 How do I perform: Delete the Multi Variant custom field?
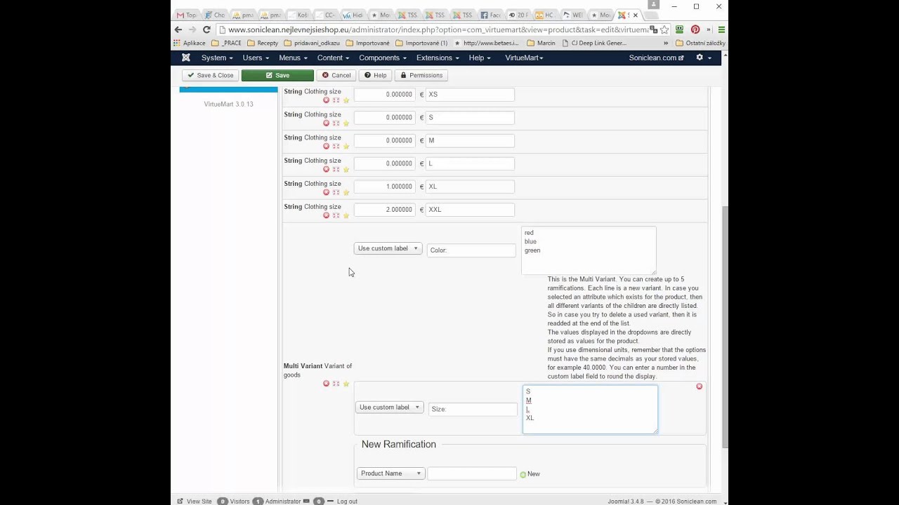[326, 384]
